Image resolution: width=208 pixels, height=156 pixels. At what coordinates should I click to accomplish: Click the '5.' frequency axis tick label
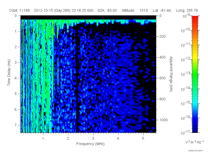click(144, 139)
